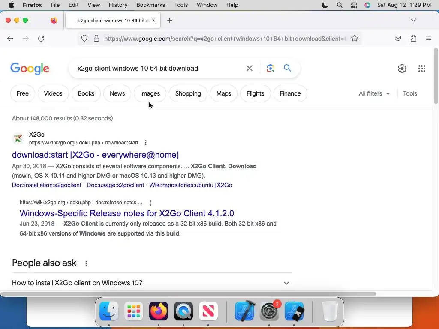Close the x2go search tab
The width and height of the screenshot is (439, 329).
(153, 20)
